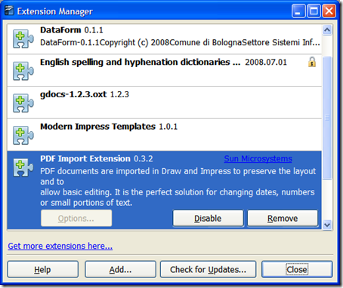Click the 2008.07.01 version text
343x288 pixels.
point(266,62)
